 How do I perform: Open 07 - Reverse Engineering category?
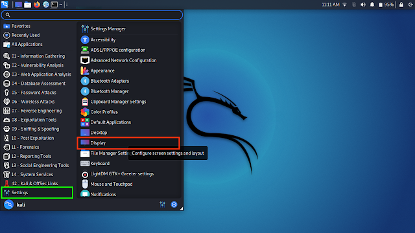(x=38, y=111)
